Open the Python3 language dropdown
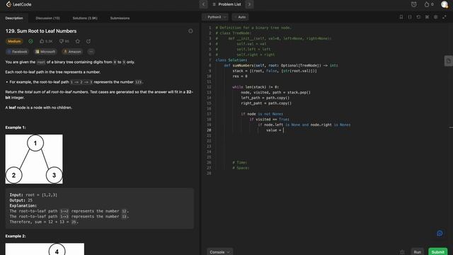This screenshot has width=453, height=255. 215,17
